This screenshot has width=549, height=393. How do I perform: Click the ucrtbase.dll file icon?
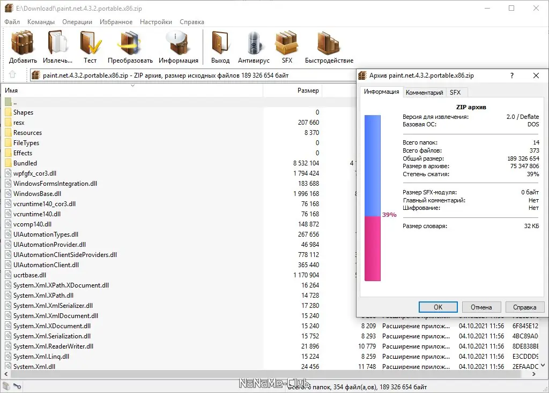[x=9, y=275]
